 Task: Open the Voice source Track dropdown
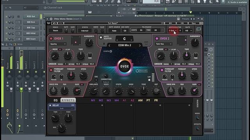tap(55, 30)
